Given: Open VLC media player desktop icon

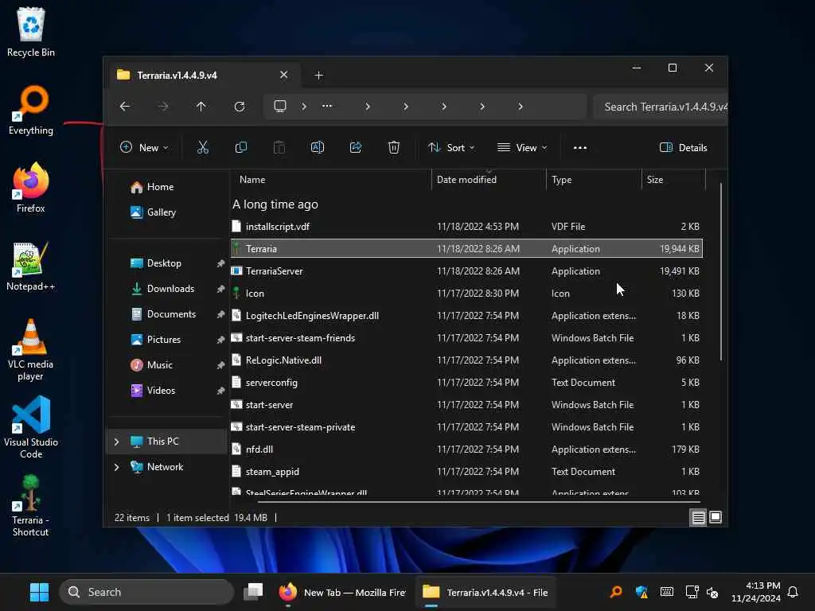Looking at the screenshot, I should [x=31, y=350].
